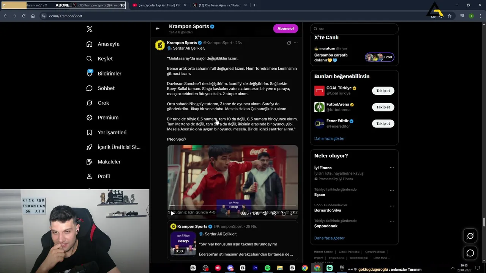Image resolution: width=486 pixels, height=273 pixels.
Task: Toggle picture-in-picture on the video
Action: (x=283, y=213)
